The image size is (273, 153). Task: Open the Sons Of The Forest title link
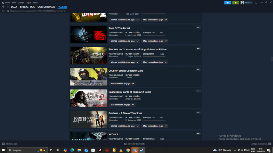119,28
